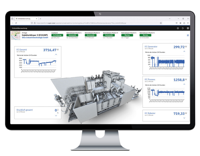This screenshot has width=200, height=156.
Task: Click the plant map thumbnail
Action: pos(15,35)
